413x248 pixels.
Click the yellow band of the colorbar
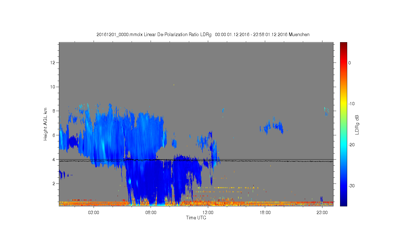(344, 104)
